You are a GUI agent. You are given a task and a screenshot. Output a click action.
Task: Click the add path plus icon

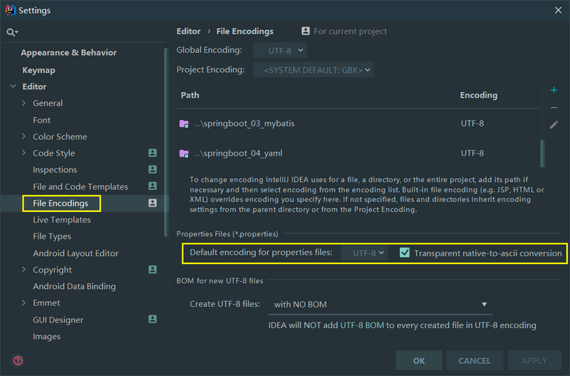point(554,91)
